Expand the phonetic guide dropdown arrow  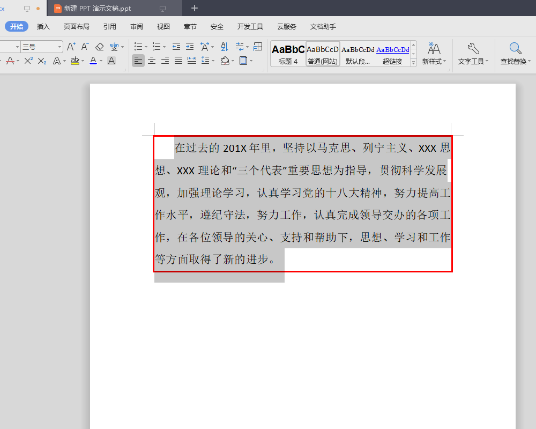pyautogui.click(x=122, y=47)
